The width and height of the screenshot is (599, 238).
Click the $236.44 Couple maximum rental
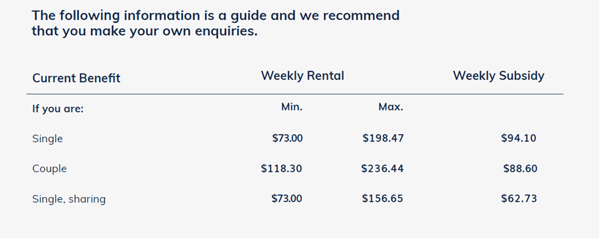point(382,169)
